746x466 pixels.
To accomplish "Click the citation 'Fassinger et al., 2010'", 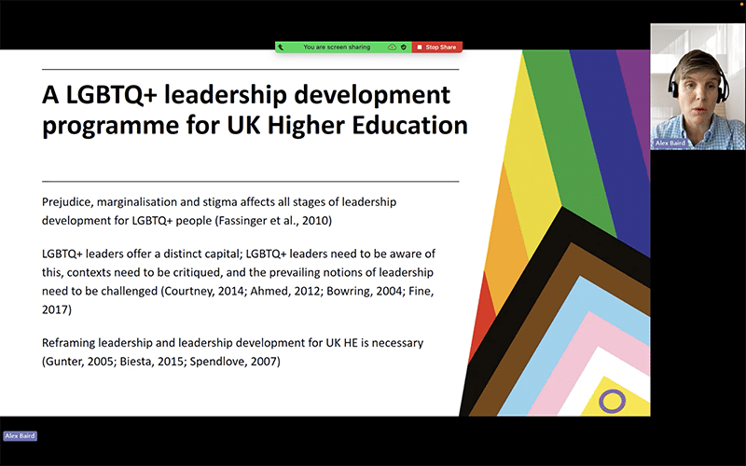I will 273,221.
